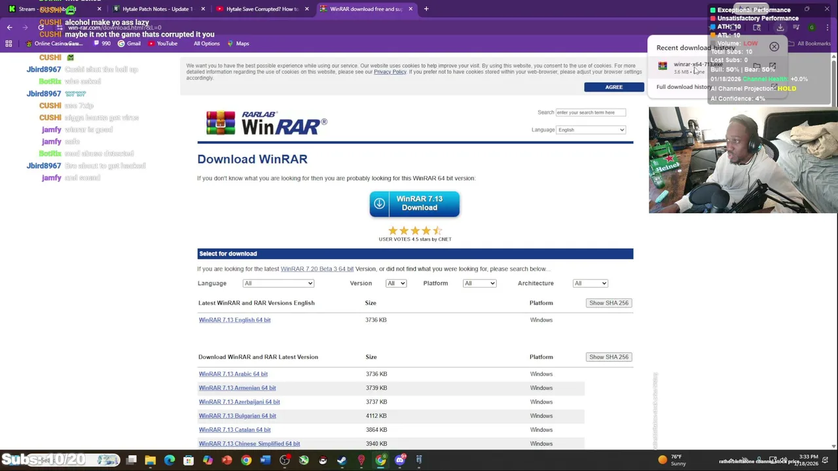The height and width of the screenshot is (471, 838).
Task: Open File Explorer from the taskbar
Action: 151,461
